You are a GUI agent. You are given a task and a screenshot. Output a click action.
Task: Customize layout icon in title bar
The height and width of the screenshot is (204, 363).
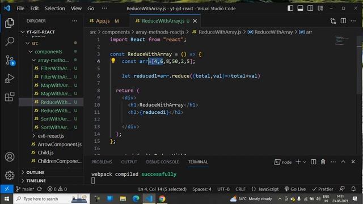click(x=320, y=8)
